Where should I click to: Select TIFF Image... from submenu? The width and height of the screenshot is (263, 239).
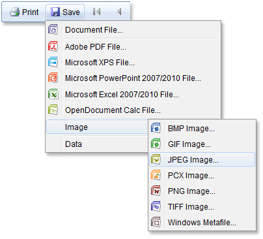coord(191,207)
